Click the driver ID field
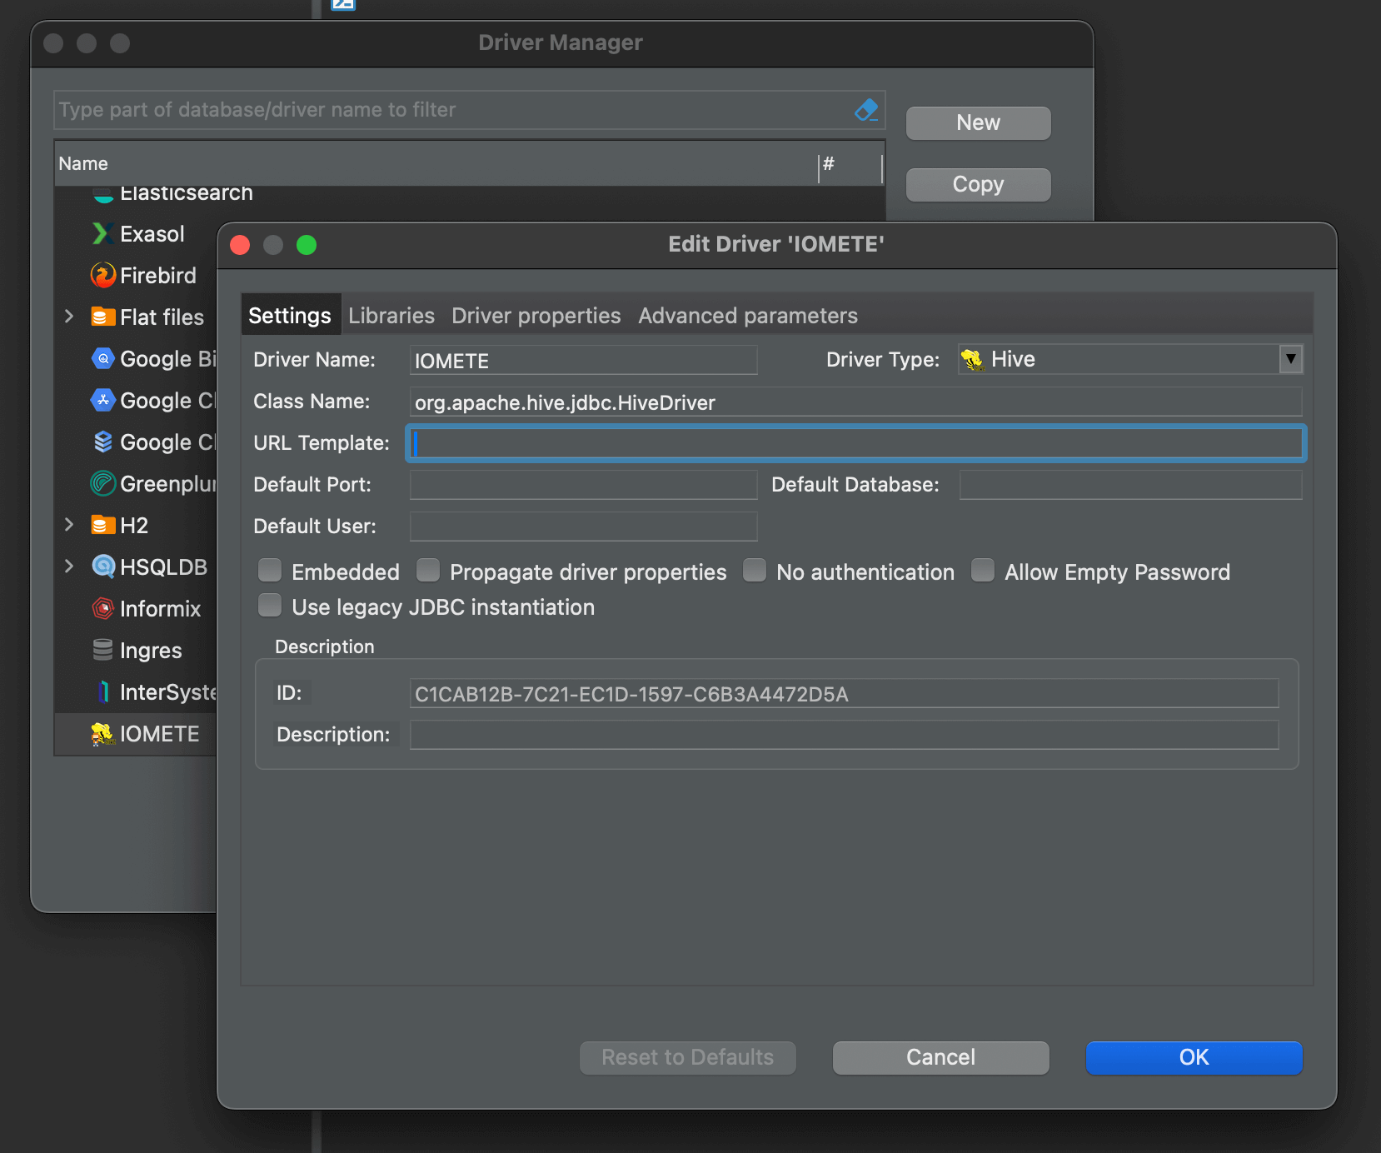 pyautogui.click(x=844, y=693)
